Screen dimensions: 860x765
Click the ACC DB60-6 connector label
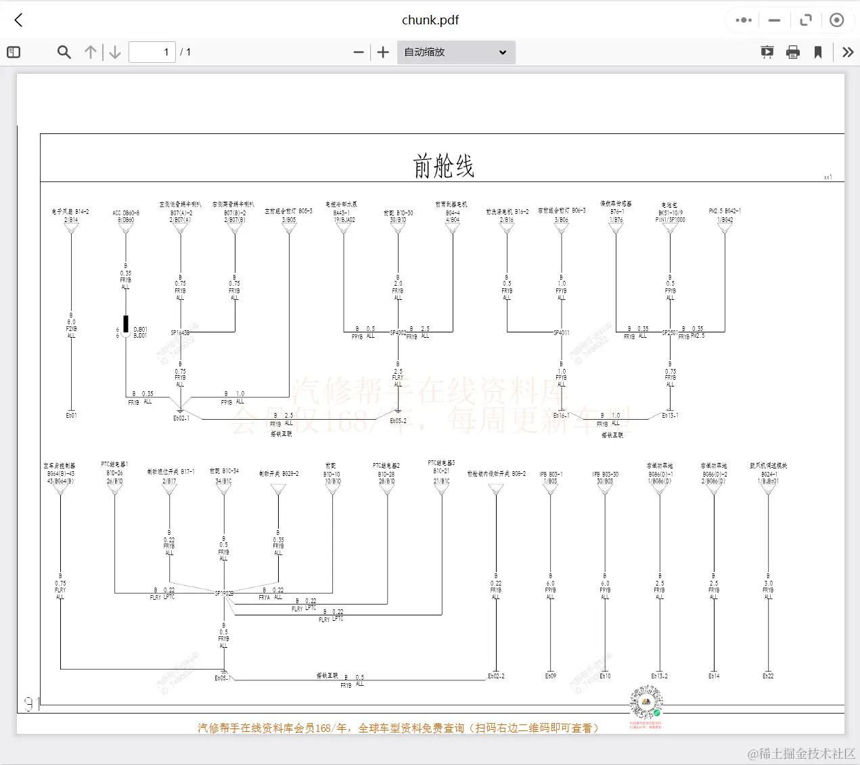click(x=126, y=213)
